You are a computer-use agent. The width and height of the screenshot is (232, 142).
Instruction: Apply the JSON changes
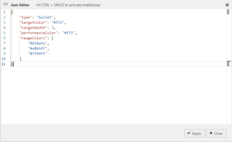tap(194, 133)
